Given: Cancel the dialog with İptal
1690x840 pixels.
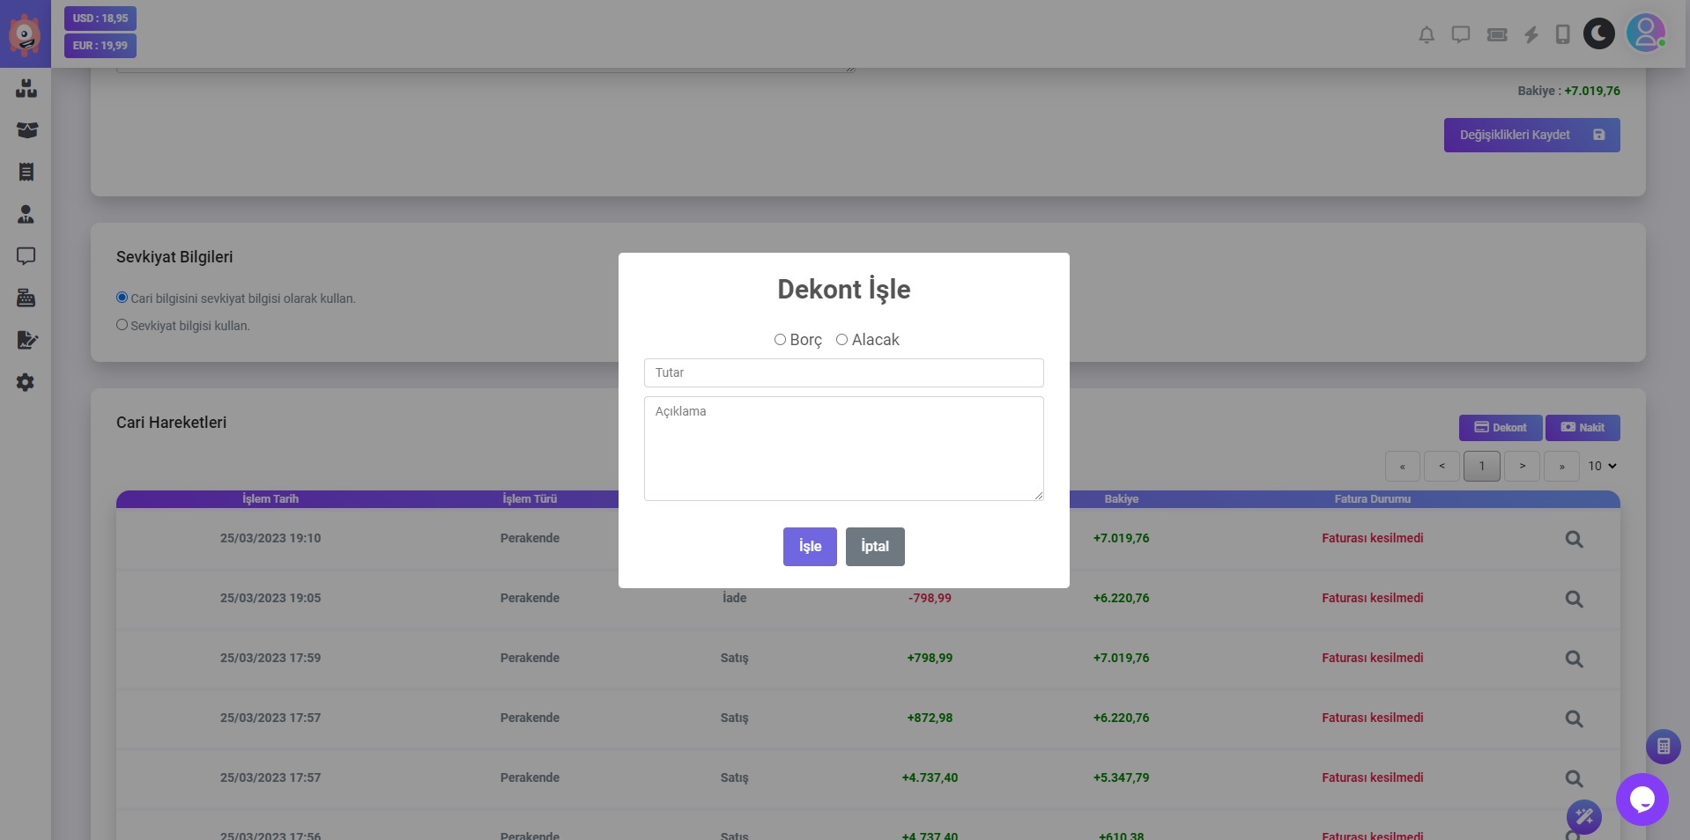Looking at the screenshot, I should (874, 547).
